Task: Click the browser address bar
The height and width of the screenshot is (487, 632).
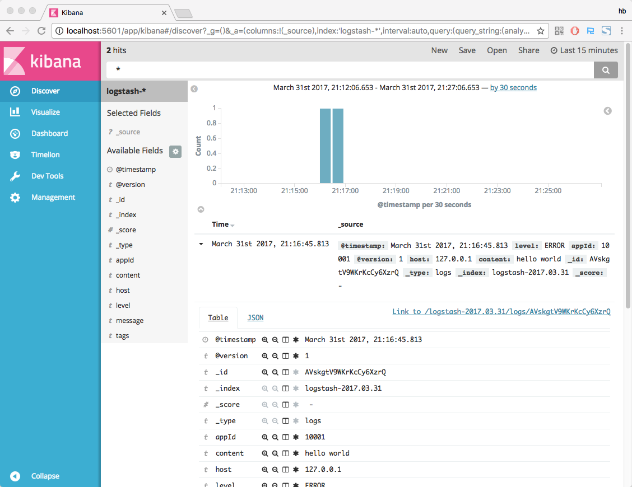Action: click(x=300, y=31)
